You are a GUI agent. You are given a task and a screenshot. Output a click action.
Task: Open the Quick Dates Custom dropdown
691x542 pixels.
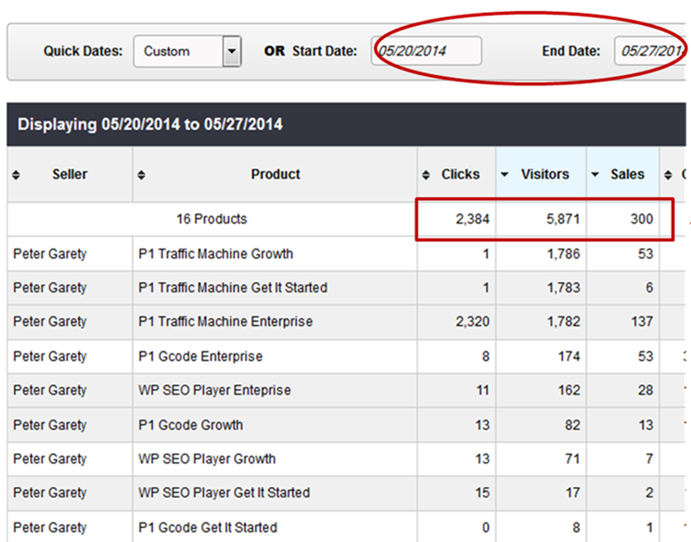tap(232, 51)
